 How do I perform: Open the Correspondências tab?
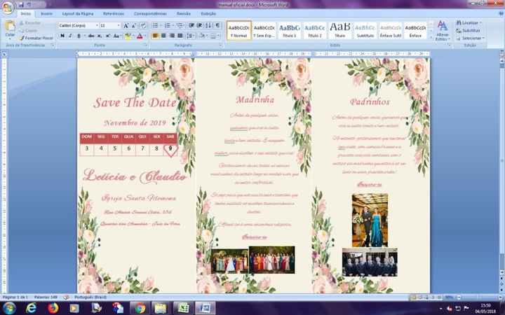(150, 13)
